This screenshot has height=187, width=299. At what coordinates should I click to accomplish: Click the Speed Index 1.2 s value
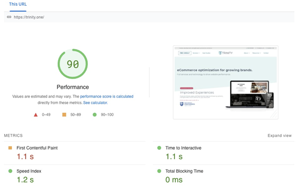25,179
